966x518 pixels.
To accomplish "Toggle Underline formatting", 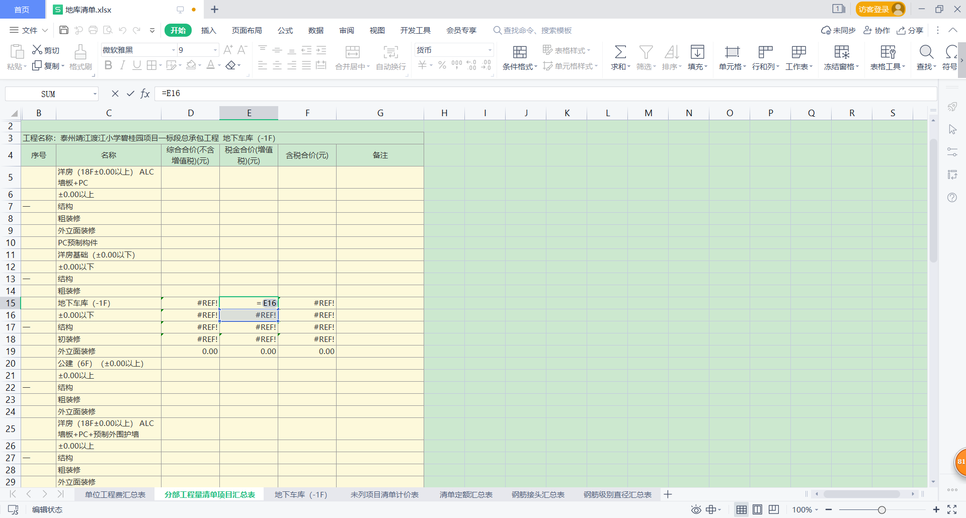I will pyautogui.click(x=137, y=65).
